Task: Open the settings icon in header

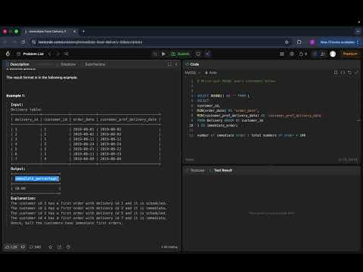Action: [292, 54]
